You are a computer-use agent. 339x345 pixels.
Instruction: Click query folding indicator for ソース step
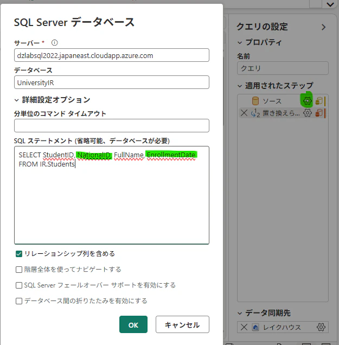tap(319, 101)
